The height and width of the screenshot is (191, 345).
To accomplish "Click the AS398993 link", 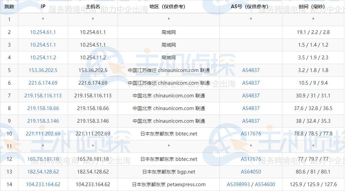I will pos(239,184).
